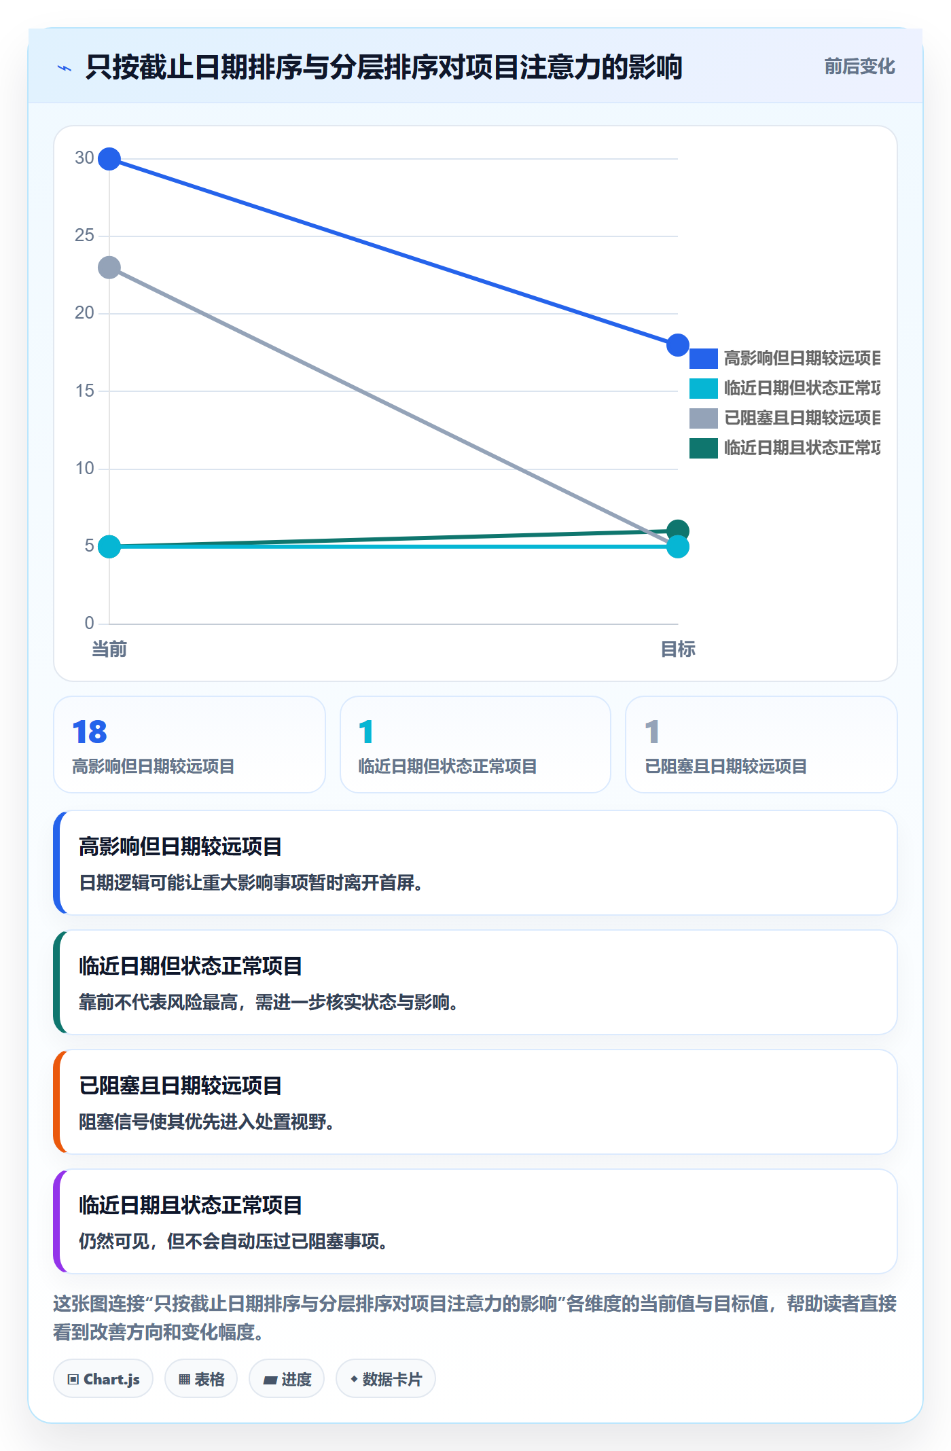Click the Chart.js pill
Image resolution: width=951 pixels, height=1451 pixels.
(103, 1379)
